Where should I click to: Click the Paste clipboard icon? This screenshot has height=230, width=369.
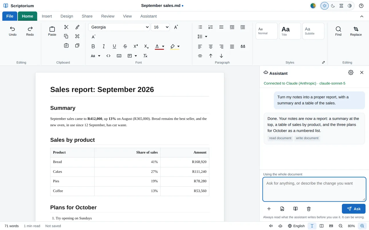(x=52, y=31)
